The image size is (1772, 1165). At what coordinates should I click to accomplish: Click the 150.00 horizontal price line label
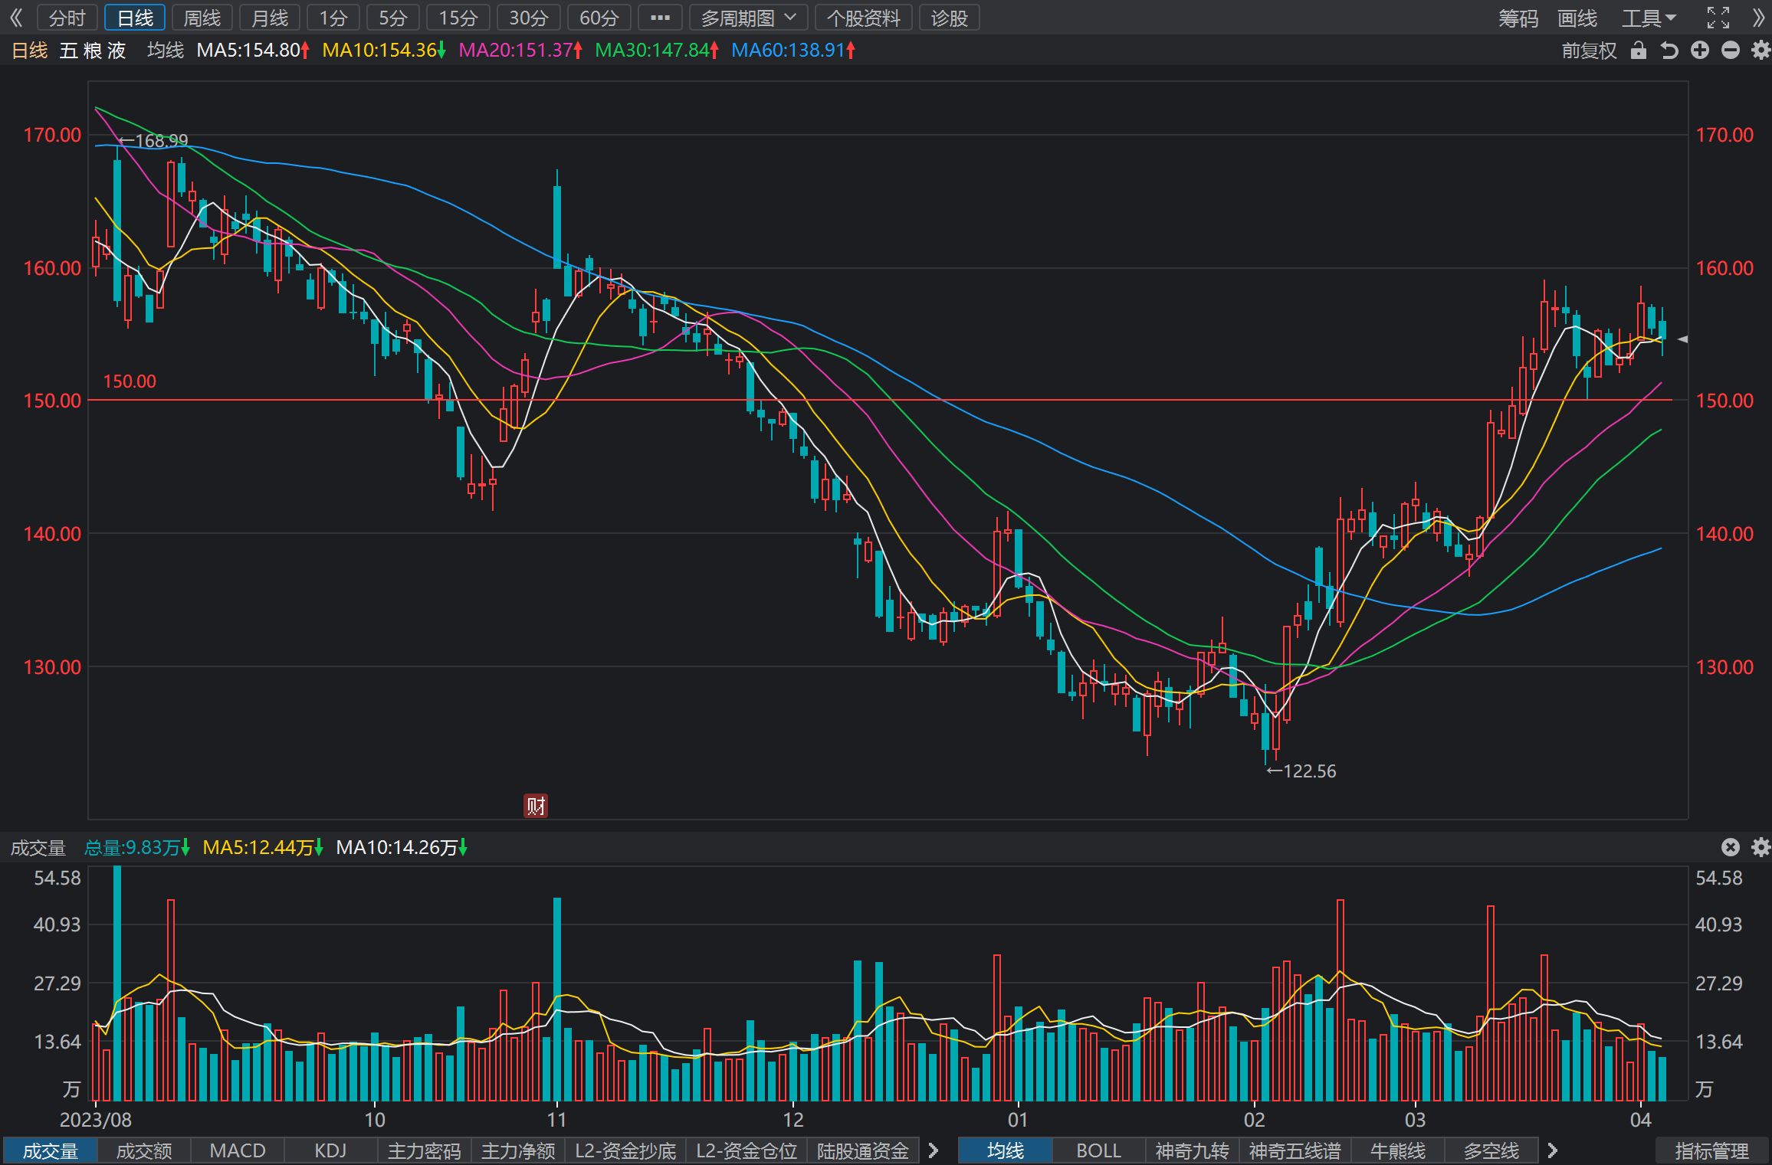point(130,381)
